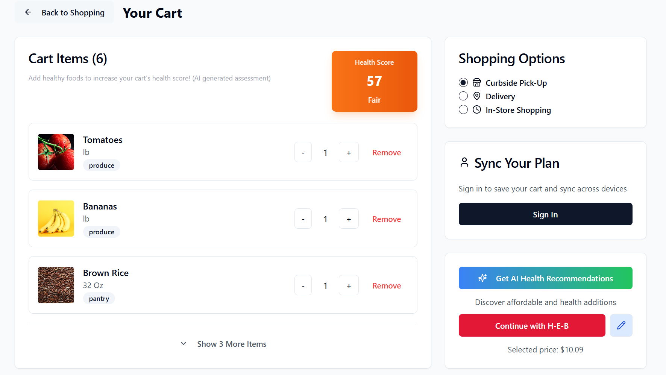Increase Brown Rice quantity
Image resolution: width=666 pixels, height=375 pixels.
click(349, 285)
